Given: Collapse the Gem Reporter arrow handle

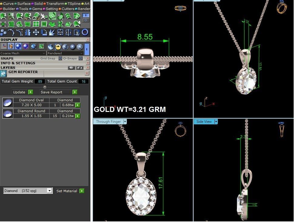Looking at the screenshot, I should [45, 87].
